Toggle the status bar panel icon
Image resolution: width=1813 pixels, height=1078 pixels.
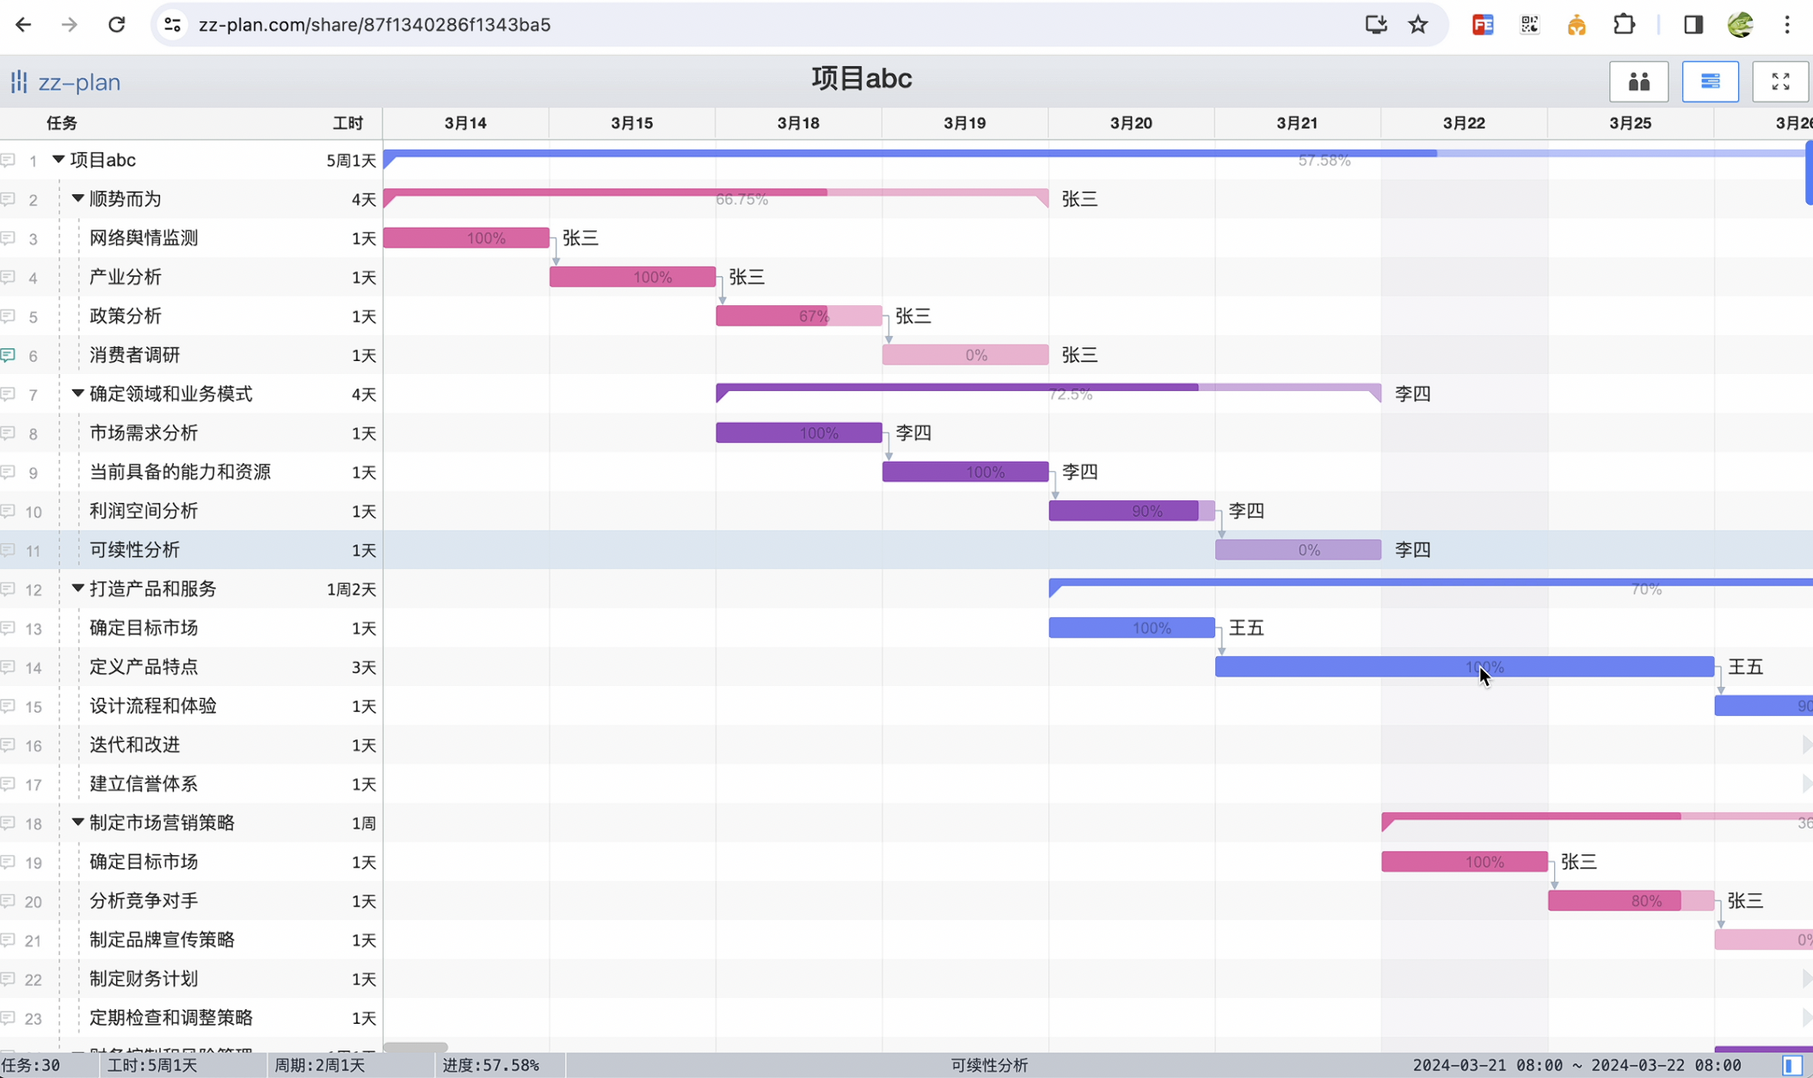pos(1791,1065)
